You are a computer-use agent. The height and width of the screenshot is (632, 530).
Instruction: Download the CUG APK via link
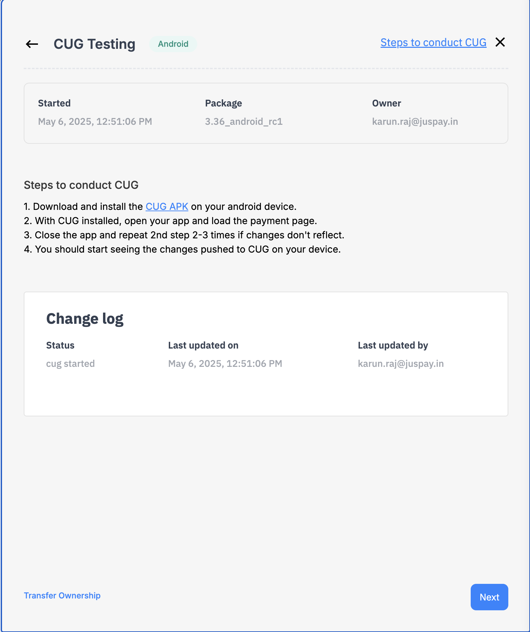[167, 206]
